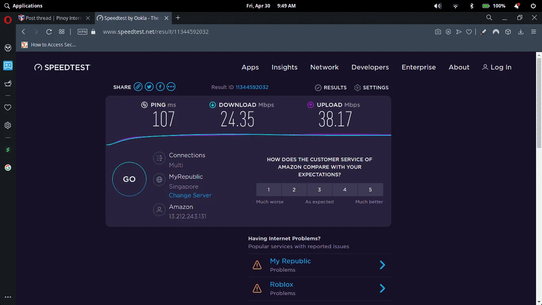Click Change Server link
The image size is (542, 305).
coord(190,195)
